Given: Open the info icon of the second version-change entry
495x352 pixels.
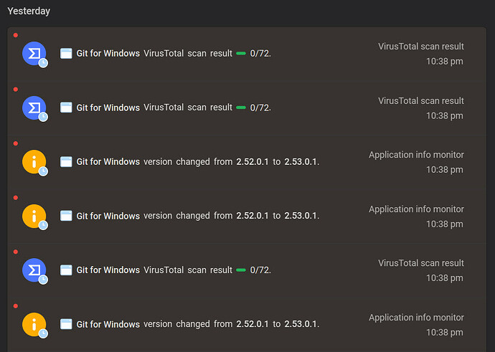Looking at the screenshot, I should coord(34,216).
